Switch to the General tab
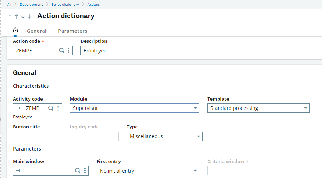Viewport: 322px width, 178px height. (x=37, y=31)
